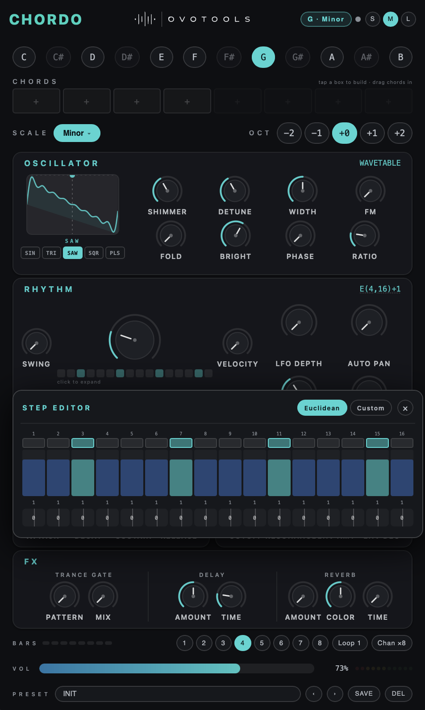
Task: Click the Trance Gate Mix knob
Action: 103,597
